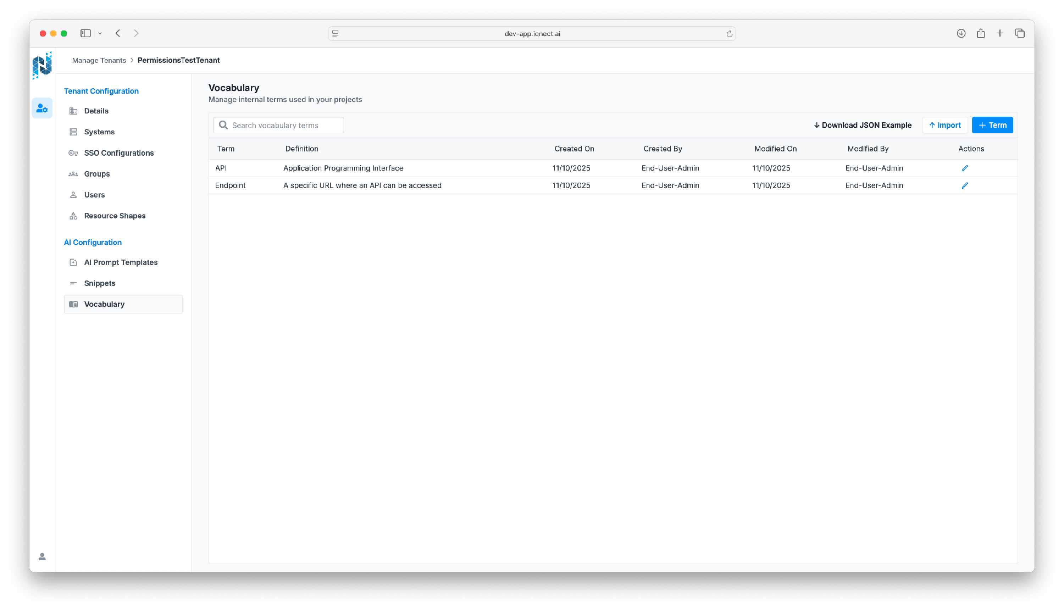Click the iQnect logo icon
The width and height of the screenshot is (1064, 611).
tap(42, 66)
